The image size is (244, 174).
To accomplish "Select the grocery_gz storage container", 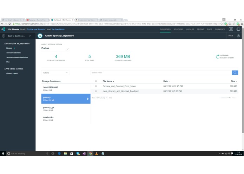I will click(x=66, y=108).
